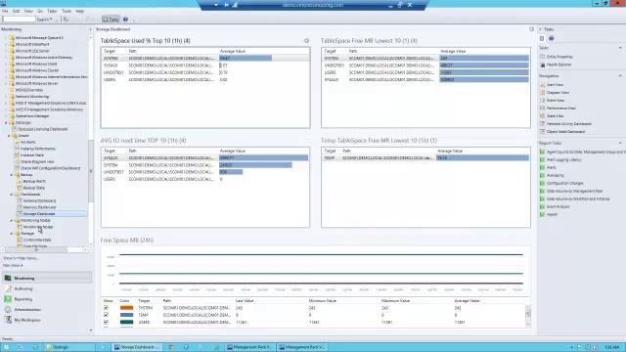The image size is (626, 352).
Task: Collapse the Storage folder node
Action: (x=12, y=234)
